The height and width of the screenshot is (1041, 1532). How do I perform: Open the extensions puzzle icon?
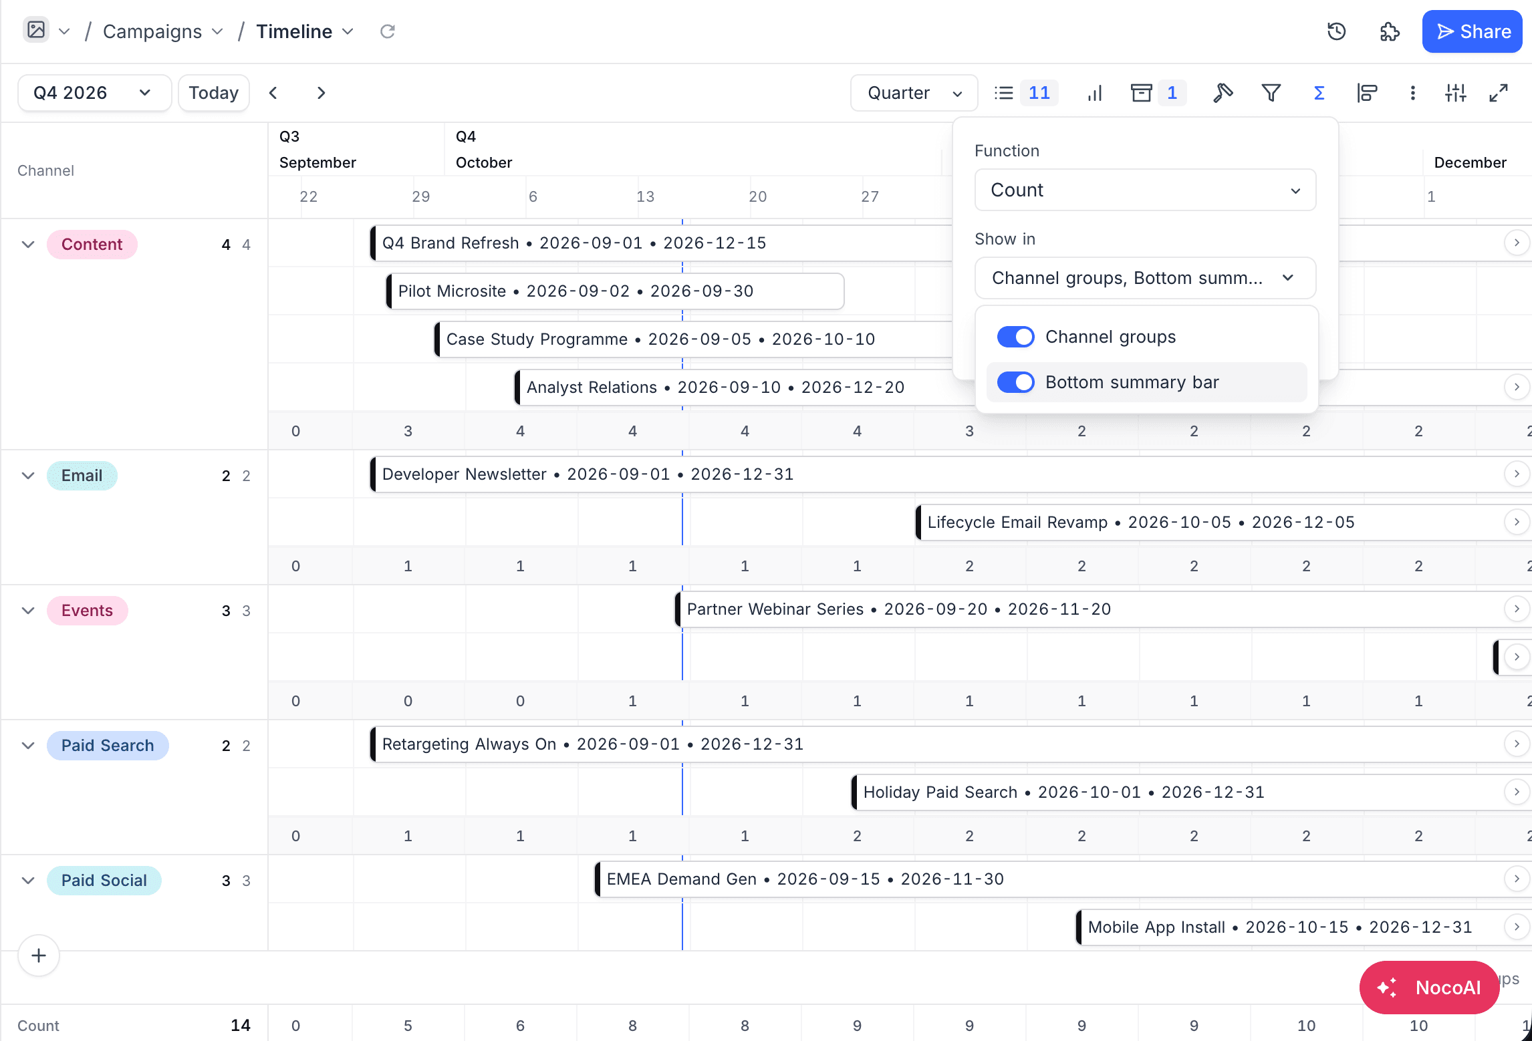pos(1390,31)
